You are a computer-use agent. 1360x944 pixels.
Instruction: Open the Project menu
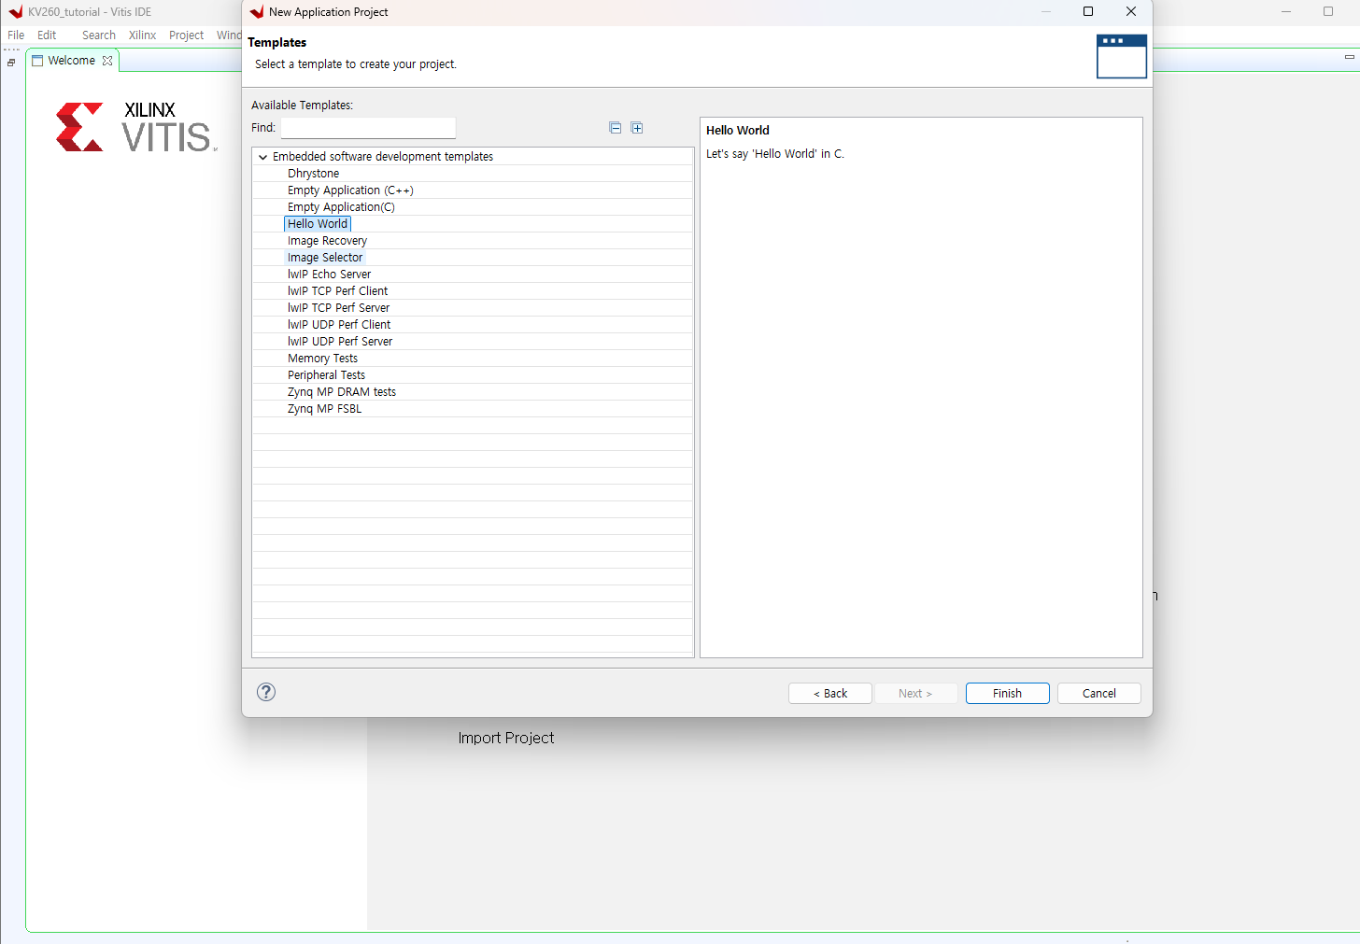[x=186, y=35]
